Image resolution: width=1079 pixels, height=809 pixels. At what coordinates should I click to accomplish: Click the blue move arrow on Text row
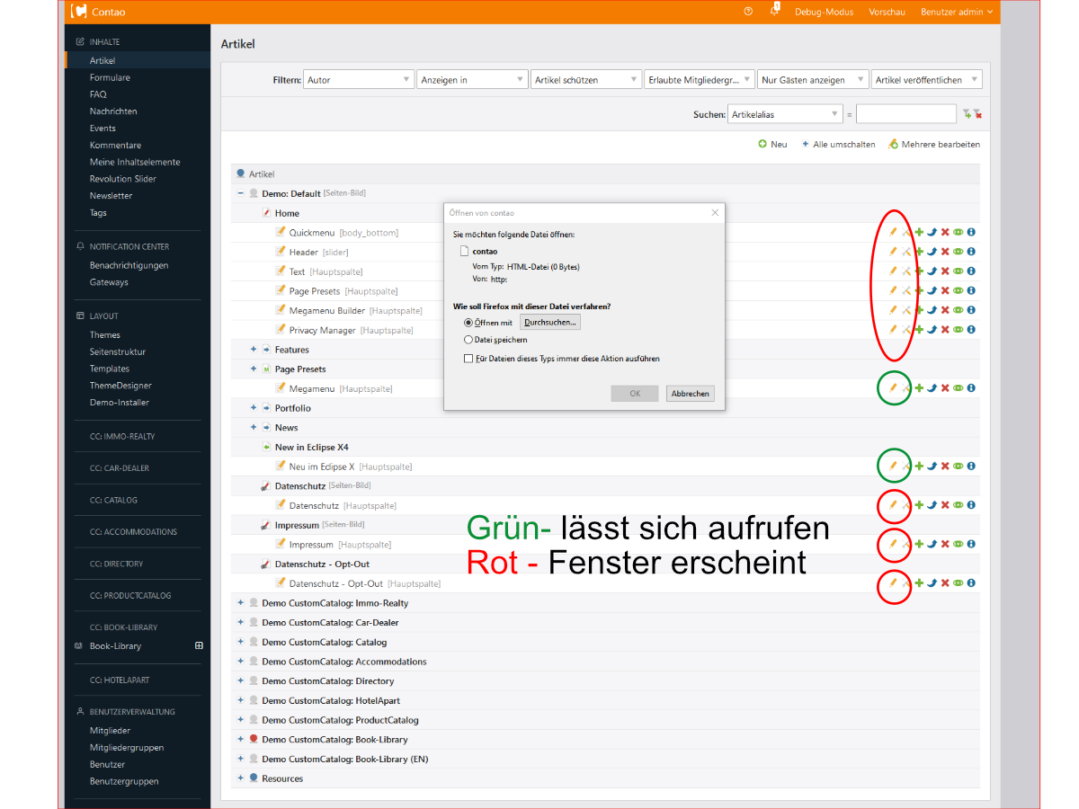coord(932,271)
